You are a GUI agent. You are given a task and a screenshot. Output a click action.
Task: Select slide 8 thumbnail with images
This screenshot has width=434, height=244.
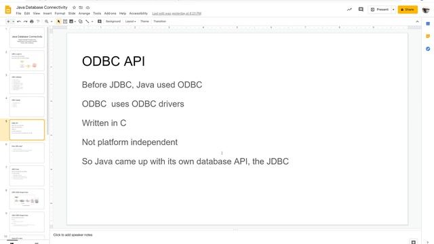pyautogui.click(x=27, y=199)
